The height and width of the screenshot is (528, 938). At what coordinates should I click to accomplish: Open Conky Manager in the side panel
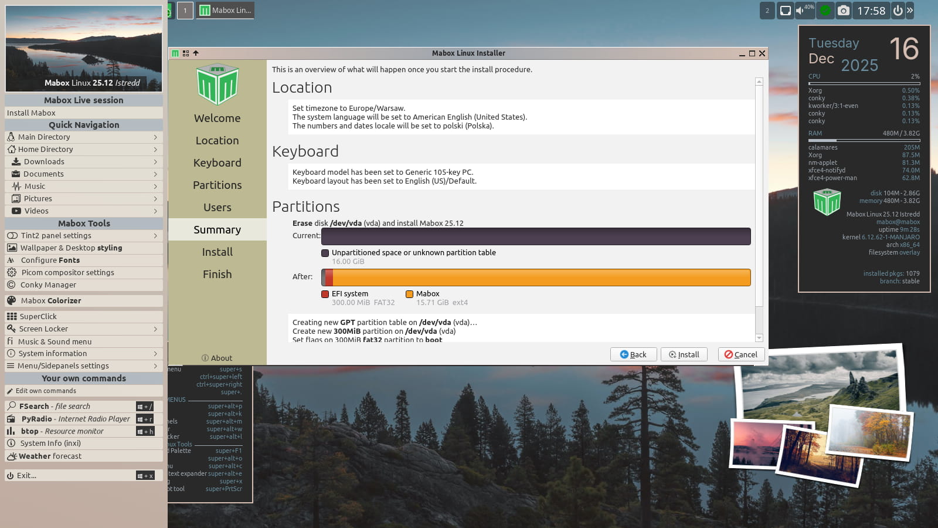[48, 285]
